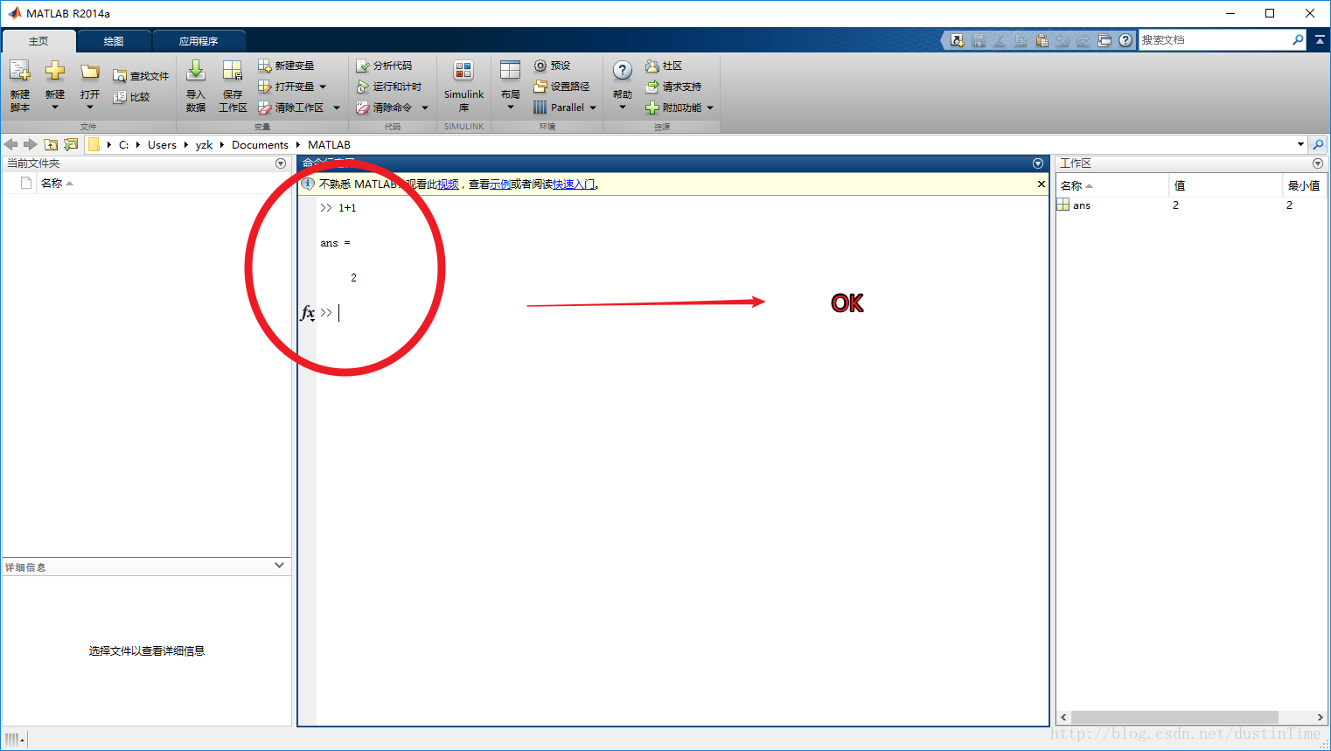This screenshot has height=751, width=1331.
Task: Click the Parallel icon
Action: [540, 108]
